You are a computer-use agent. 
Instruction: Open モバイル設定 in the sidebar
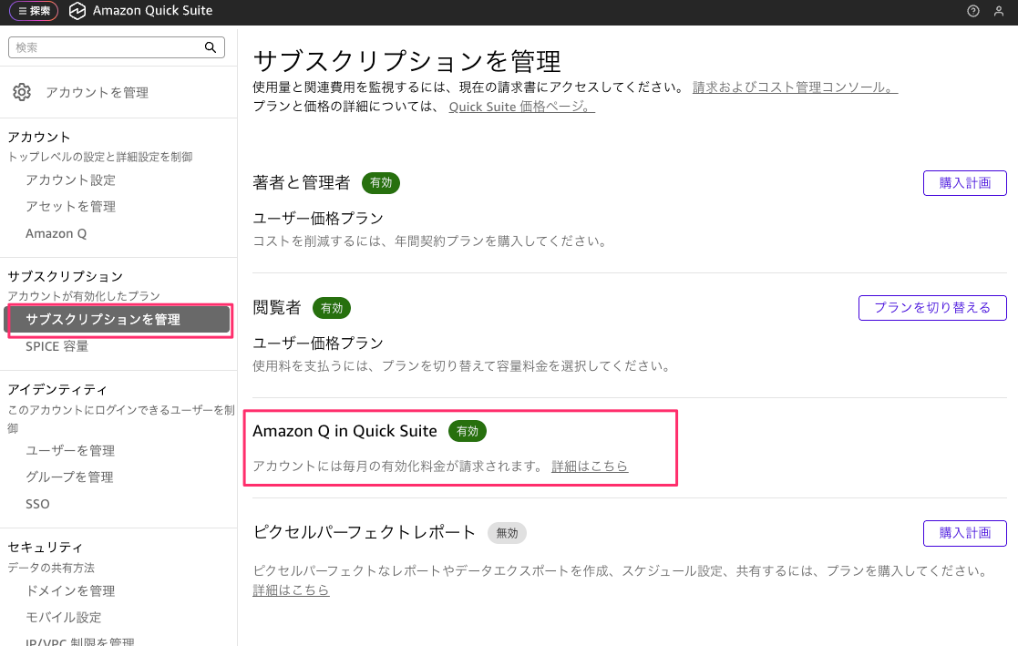[x=64, y=618]
